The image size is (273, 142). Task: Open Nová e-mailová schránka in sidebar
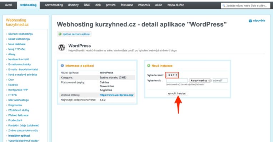(x=23, y=75)
